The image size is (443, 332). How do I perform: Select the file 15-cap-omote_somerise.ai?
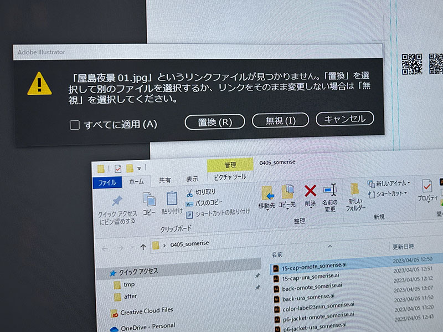(314, 266)
